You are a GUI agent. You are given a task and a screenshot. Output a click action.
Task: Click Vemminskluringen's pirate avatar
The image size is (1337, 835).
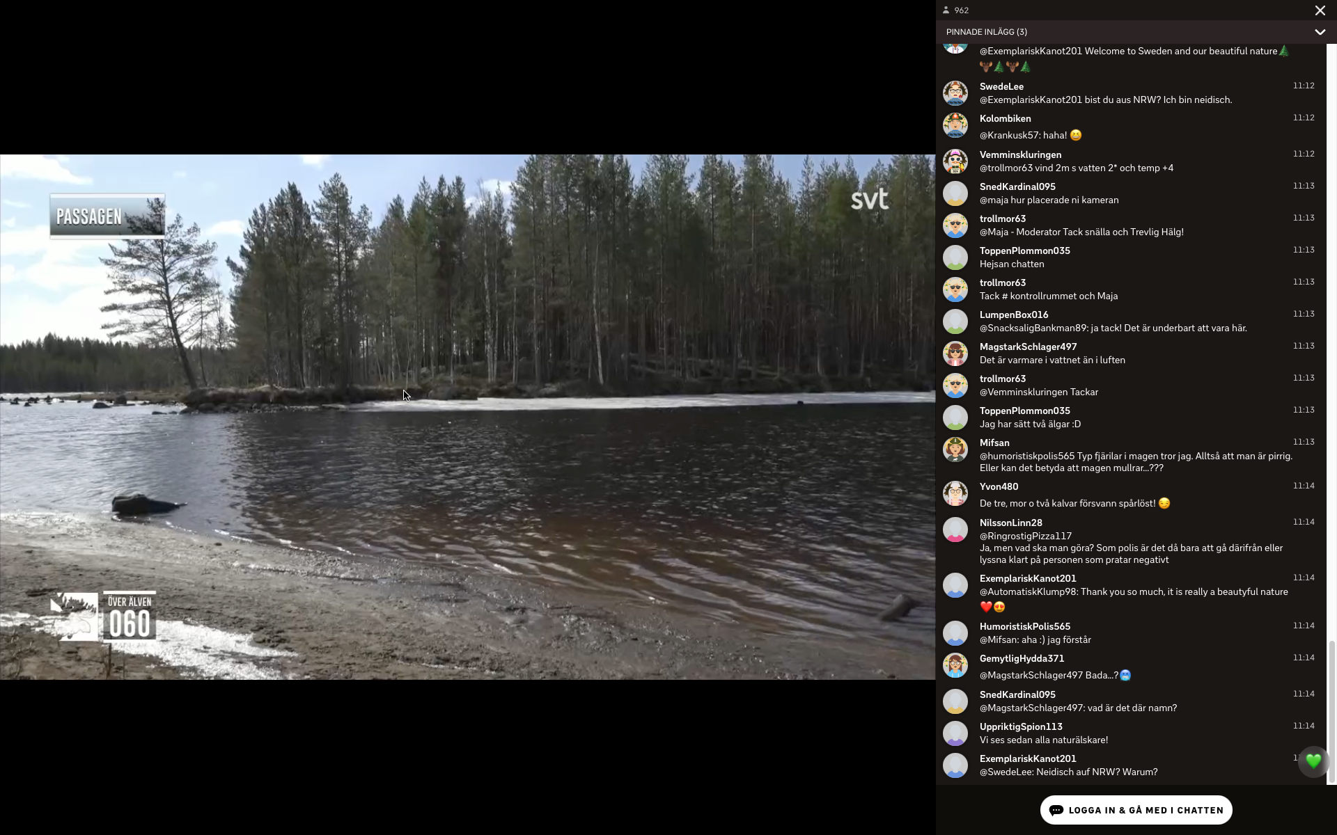click(955, 161)
